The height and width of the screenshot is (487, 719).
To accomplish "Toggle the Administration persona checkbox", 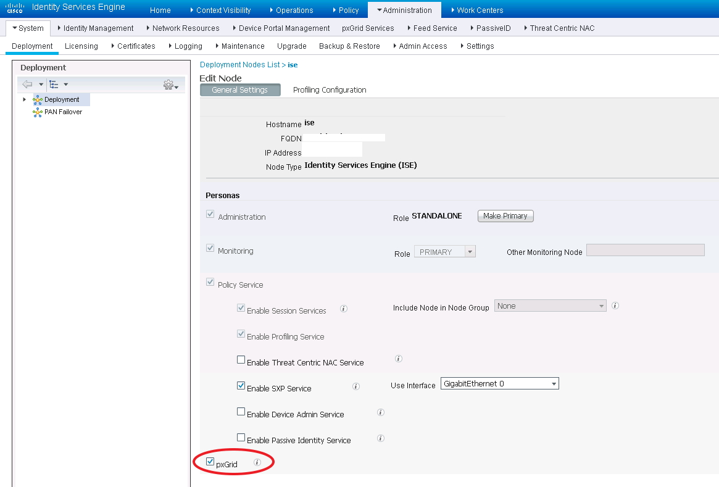I will pyautogui.click(x=210, y=214).
